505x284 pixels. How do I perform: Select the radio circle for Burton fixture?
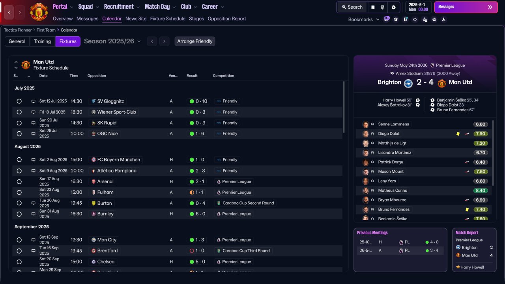[19, 203]
